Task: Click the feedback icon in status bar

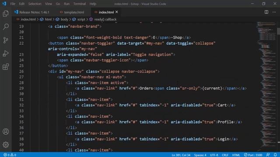Action: click(268, 155)
